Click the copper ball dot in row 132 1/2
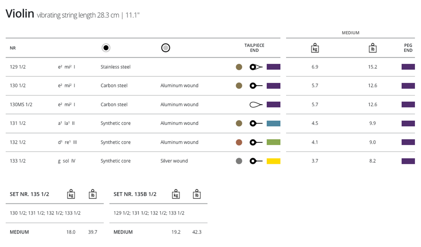 [x=239, y=142]
